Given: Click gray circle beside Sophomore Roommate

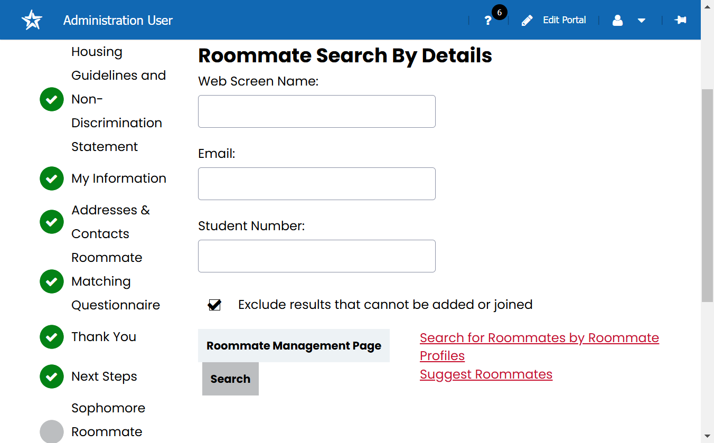Looking at the screenshot, I should click(x=52, y=431).
